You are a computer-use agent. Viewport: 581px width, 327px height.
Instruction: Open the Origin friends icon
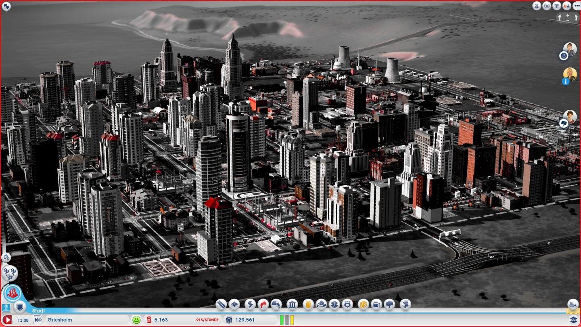click(566, 6)
